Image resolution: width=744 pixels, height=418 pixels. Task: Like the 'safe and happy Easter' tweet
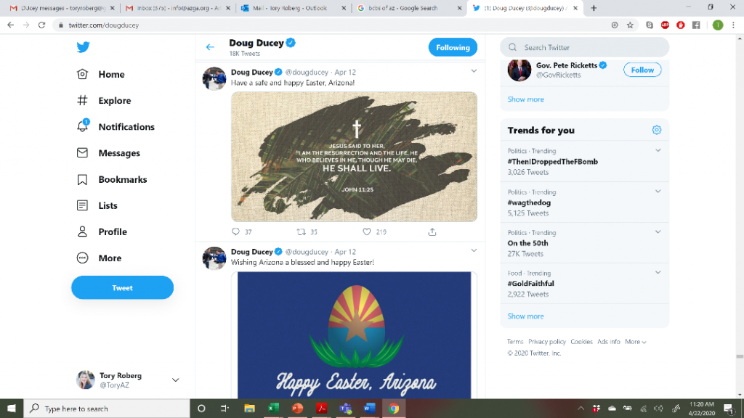coord(367,231)
